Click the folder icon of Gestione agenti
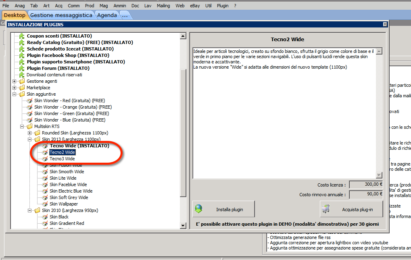This screenshot has width=411, height=260. [x=22, y=81]
